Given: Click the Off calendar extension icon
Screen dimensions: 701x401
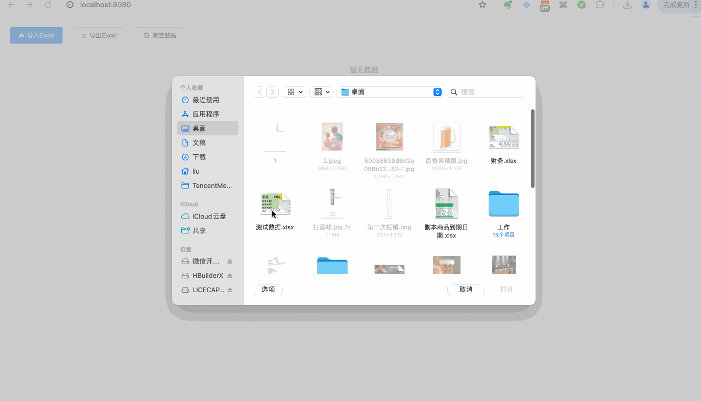Looking at the screenshot, I should pos(545,5).
